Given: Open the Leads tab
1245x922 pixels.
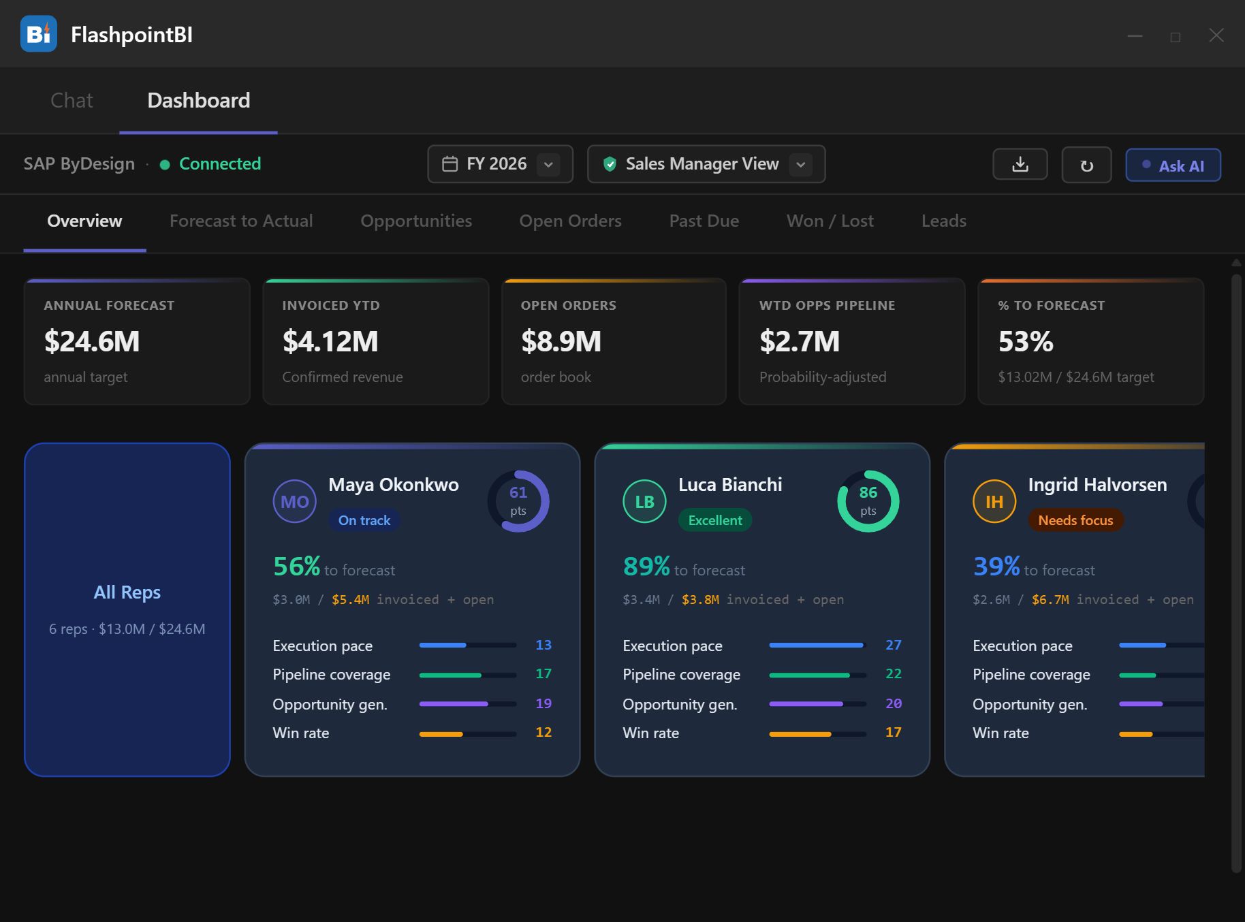Looking at the screenshot, I should (944, 221).
